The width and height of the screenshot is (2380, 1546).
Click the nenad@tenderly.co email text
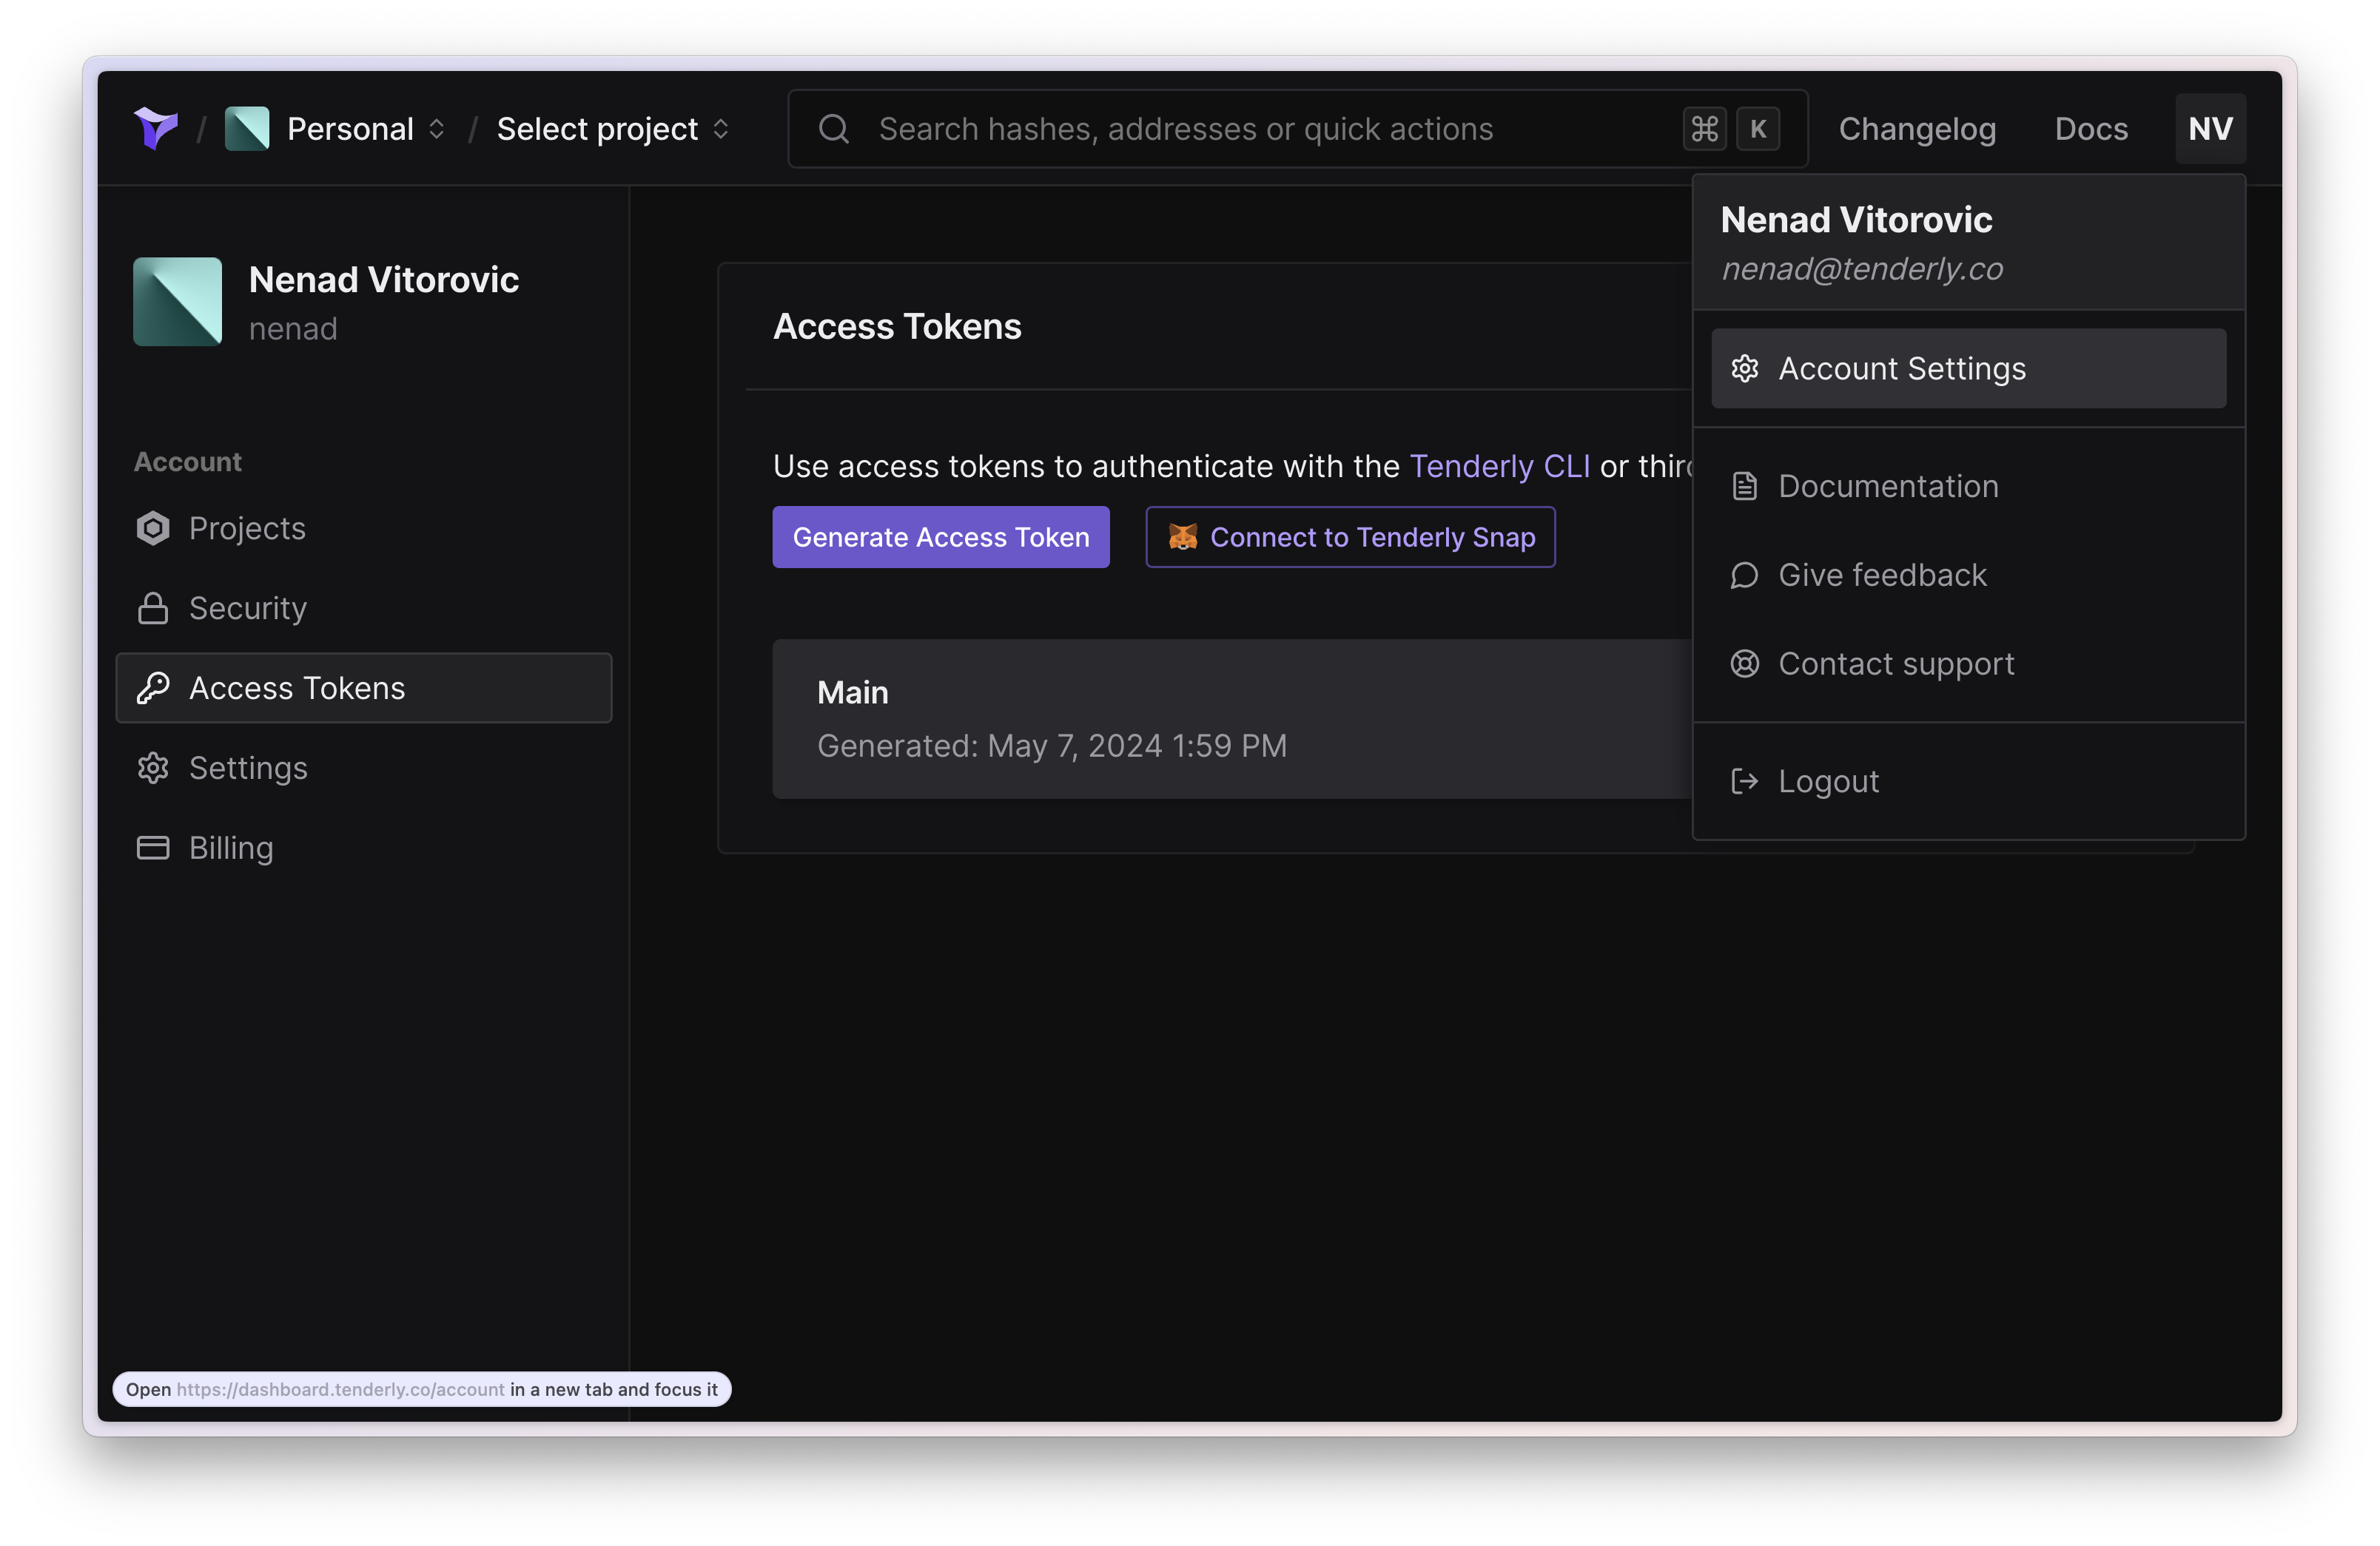(x=1862, y=269)
